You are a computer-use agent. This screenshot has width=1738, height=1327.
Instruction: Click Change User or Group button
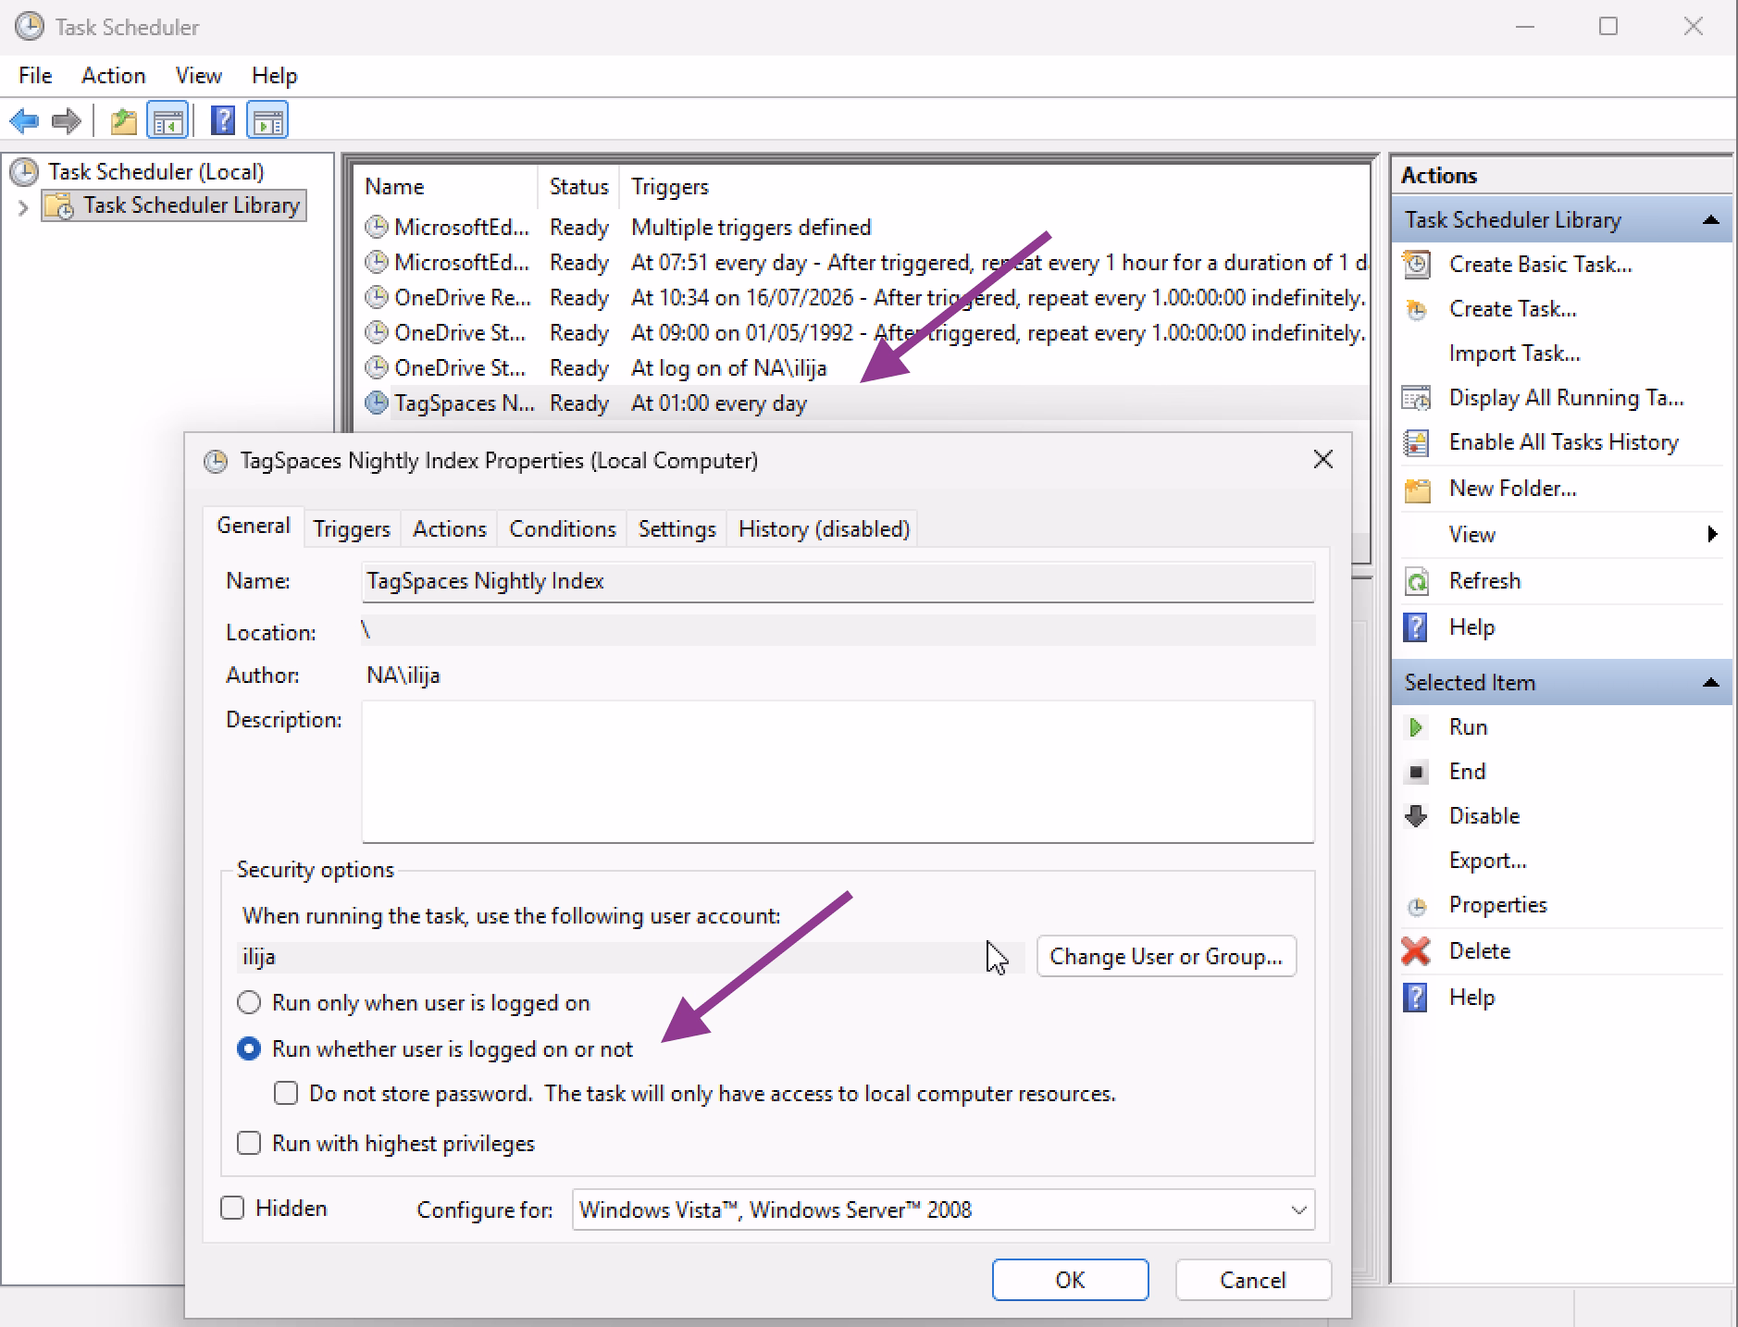click(x=1166, y=957)
